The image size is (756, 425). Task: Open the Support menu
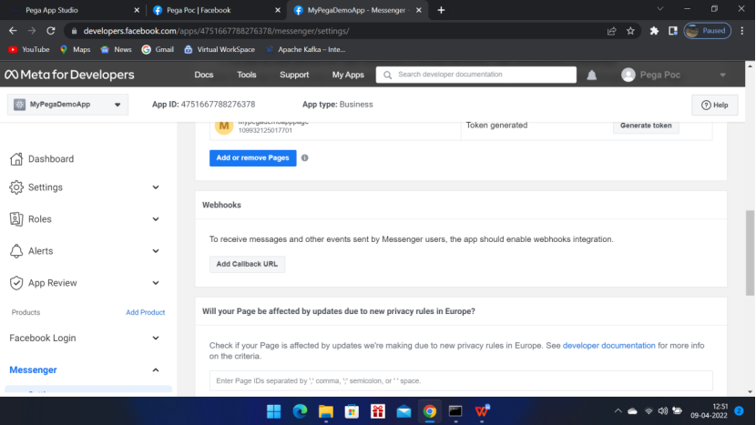pyautogui.click(x=294, y=75)
